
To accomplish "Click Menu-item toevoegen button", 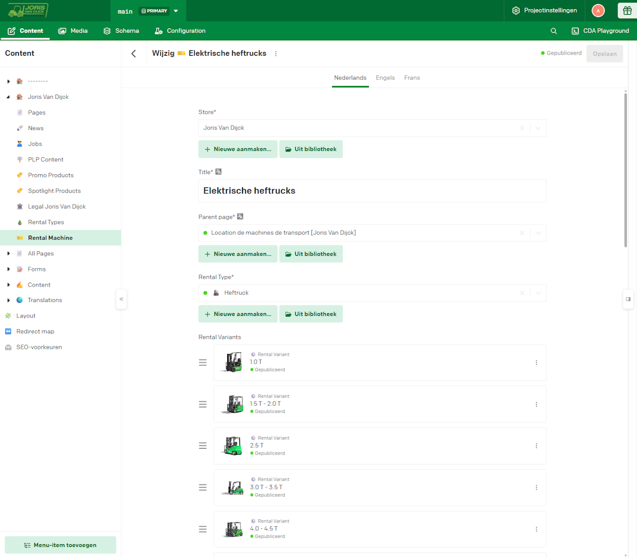I will point(61,545).
